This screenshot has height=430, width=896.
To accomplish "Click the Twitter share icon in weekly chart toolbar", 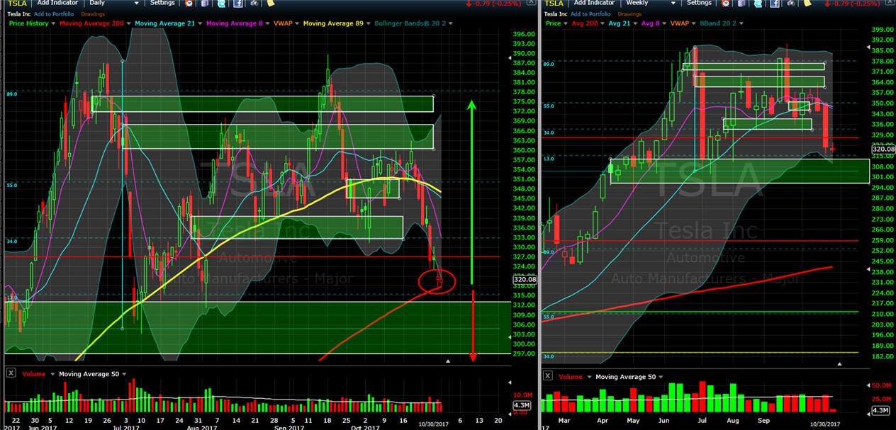I will [x=758, y=4].
